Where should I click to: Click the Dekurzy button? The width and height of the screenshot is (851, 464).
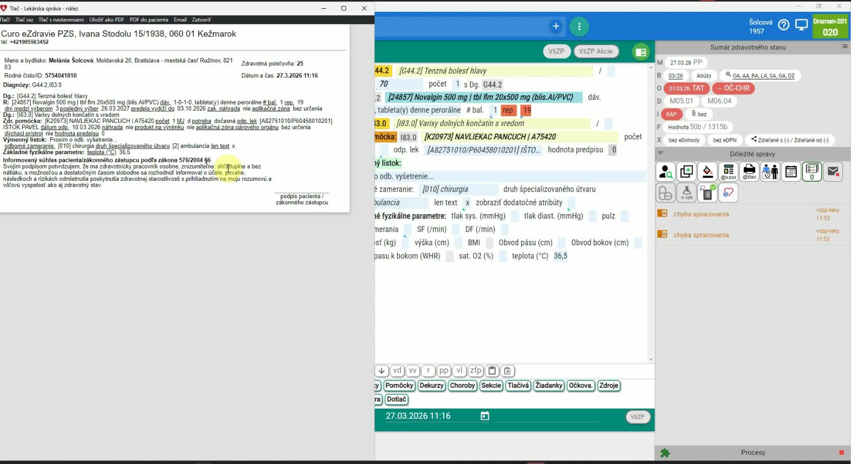coord(431,386)
